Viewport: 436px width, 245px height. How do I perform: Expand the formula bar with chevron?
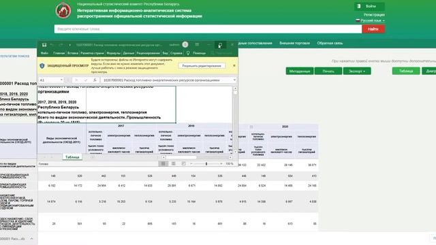click(x=234, y=80)
